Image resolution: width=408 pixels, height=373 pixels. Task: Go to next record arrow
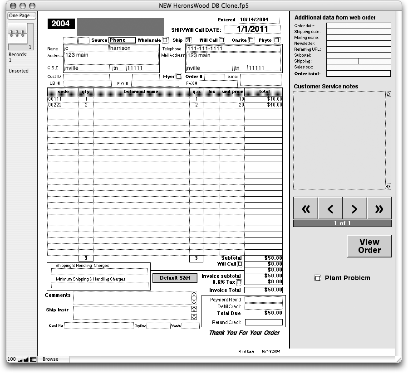coord(354,208)
